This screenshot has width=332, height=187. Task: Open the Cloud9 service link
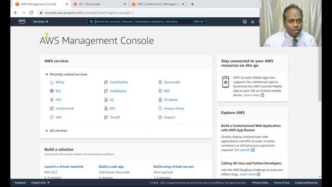[x=115, y=117]
